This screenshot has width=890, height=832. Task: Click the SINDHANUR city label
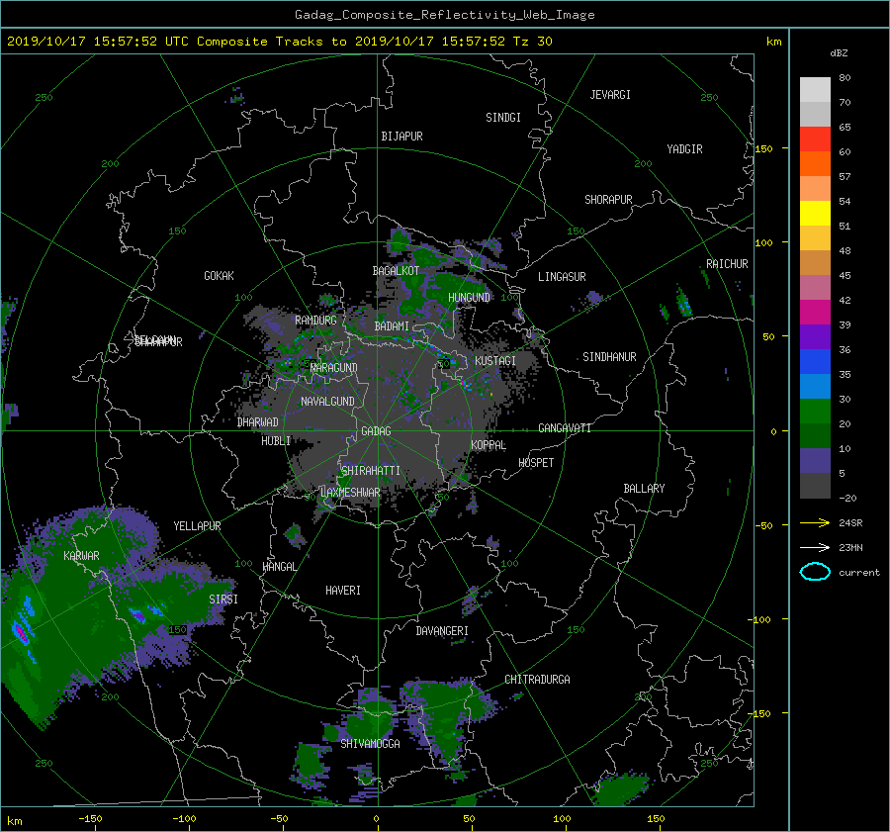(609, 357)
